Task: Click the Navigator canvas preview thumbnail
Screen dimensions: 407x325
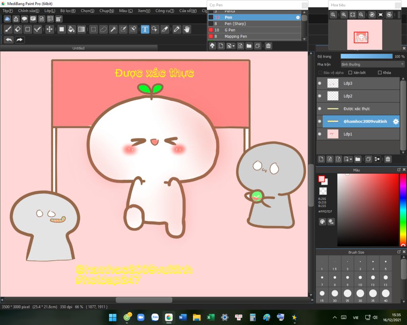Action: pyautogui.click(x=365, y=35)
